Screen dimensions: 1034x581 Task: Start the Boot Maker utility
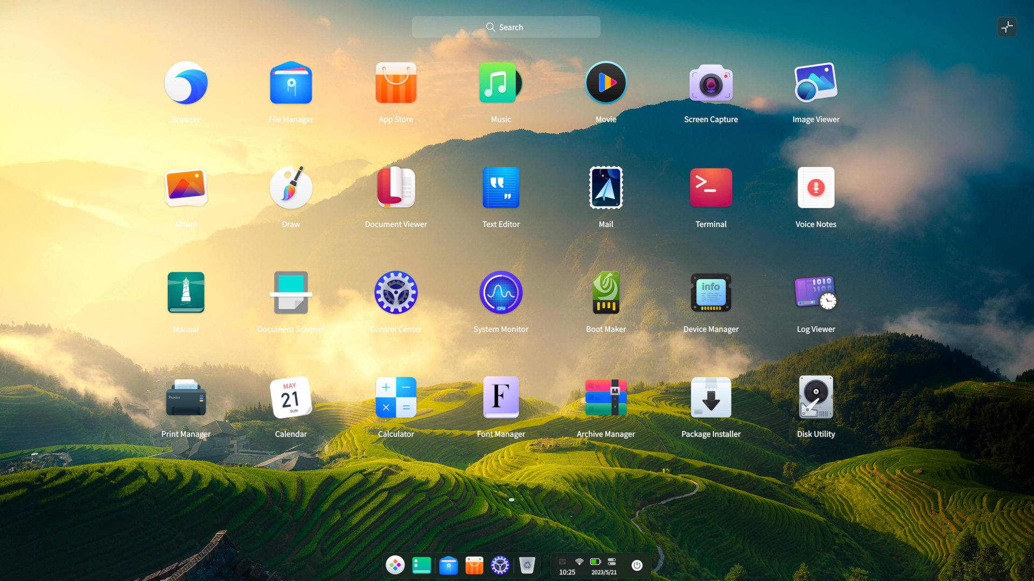pos(605,293)
